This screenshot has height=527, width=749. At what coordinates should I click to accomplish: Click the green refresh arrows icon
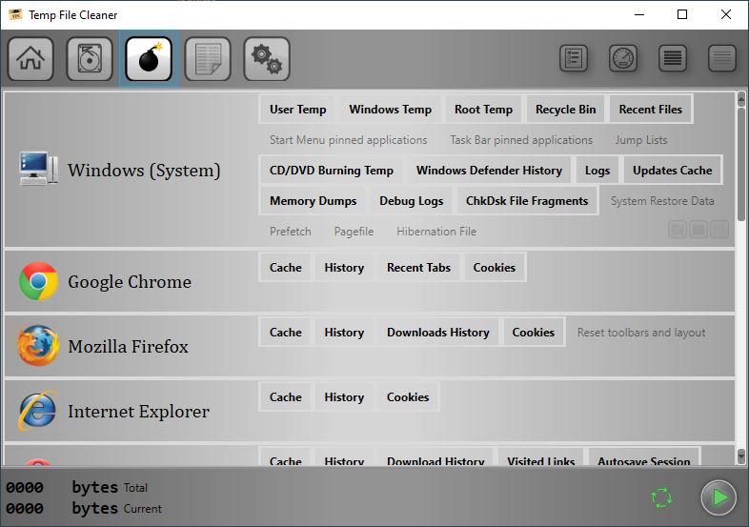661,497
